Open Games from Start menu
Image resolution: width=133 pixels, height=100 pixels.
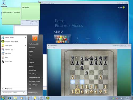click(30, 59)
